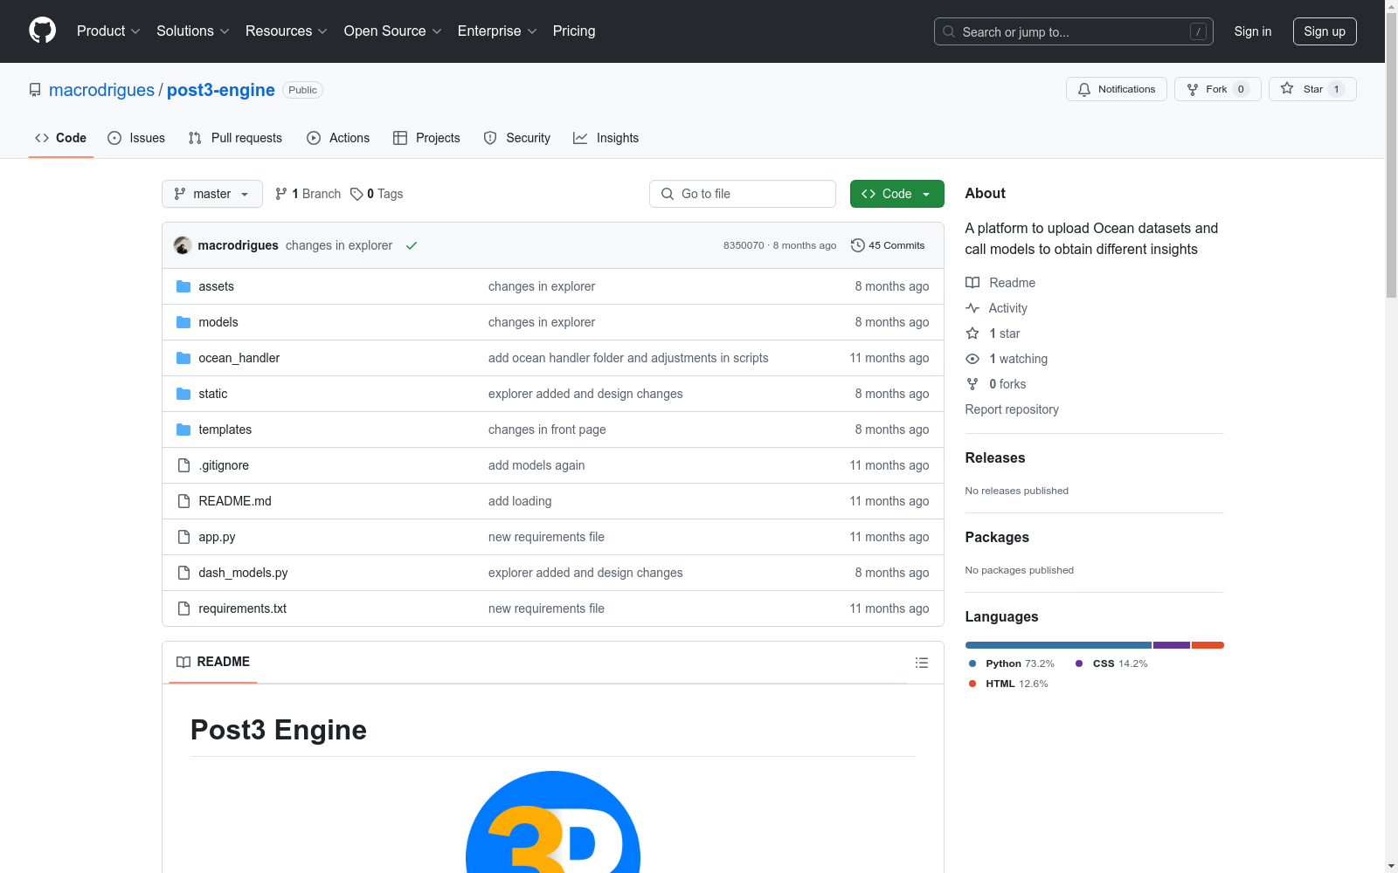
Task: Open the 45 Commits history
Action: [888, 245]
